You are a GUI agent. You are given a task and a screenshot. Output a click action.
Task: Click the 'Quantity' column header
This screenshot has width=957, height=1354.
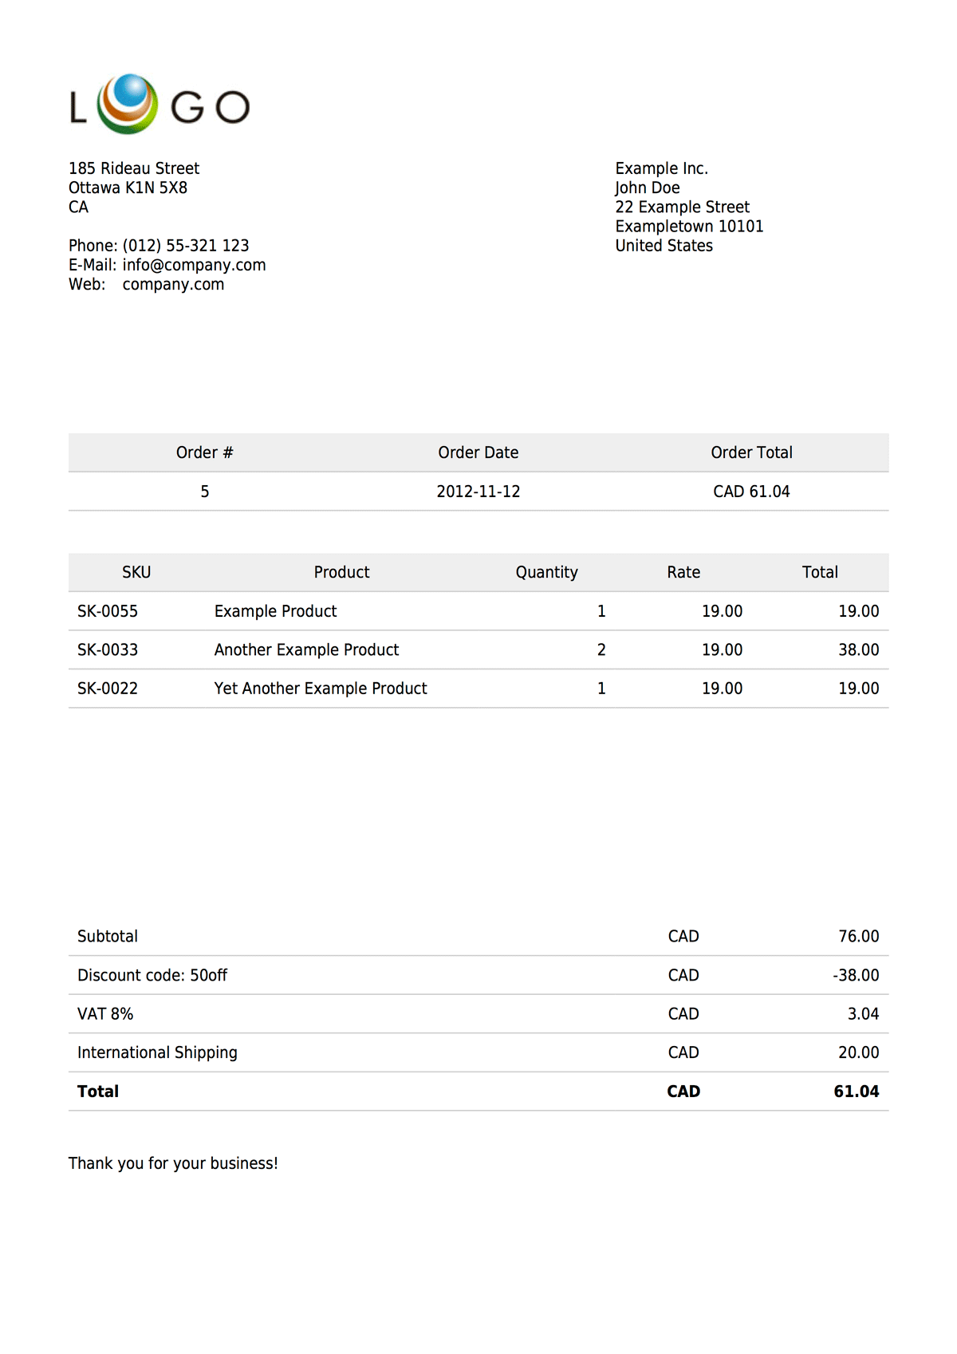[547, 572]
